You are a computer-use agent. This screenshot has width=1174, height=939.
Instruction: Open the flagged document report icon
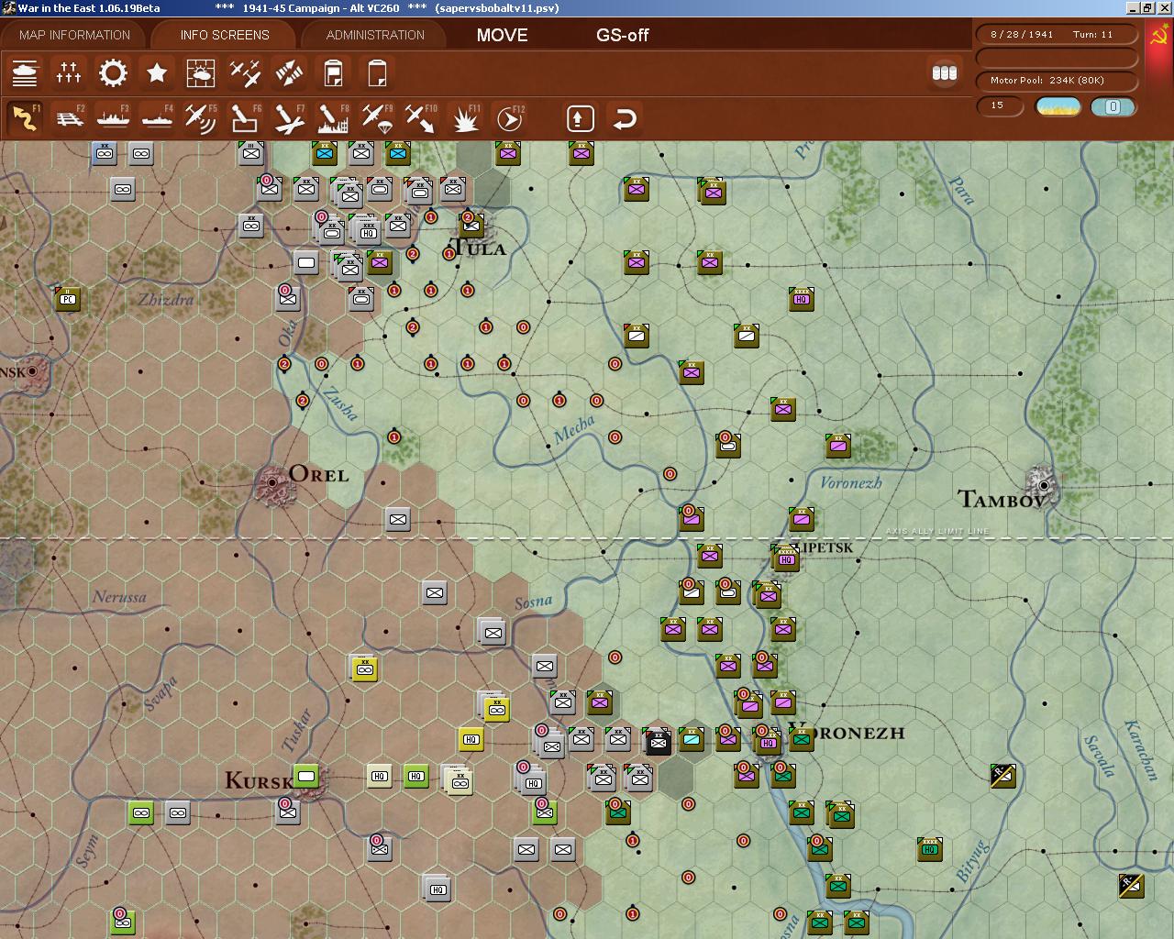(x=333, y=72)
